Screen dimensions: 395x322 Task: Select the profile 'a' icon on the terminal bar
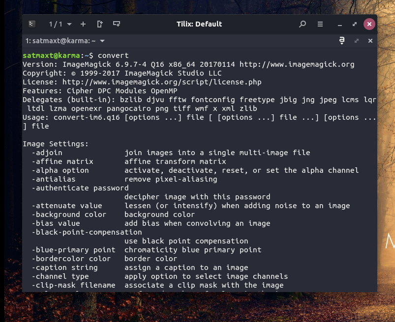342,41
